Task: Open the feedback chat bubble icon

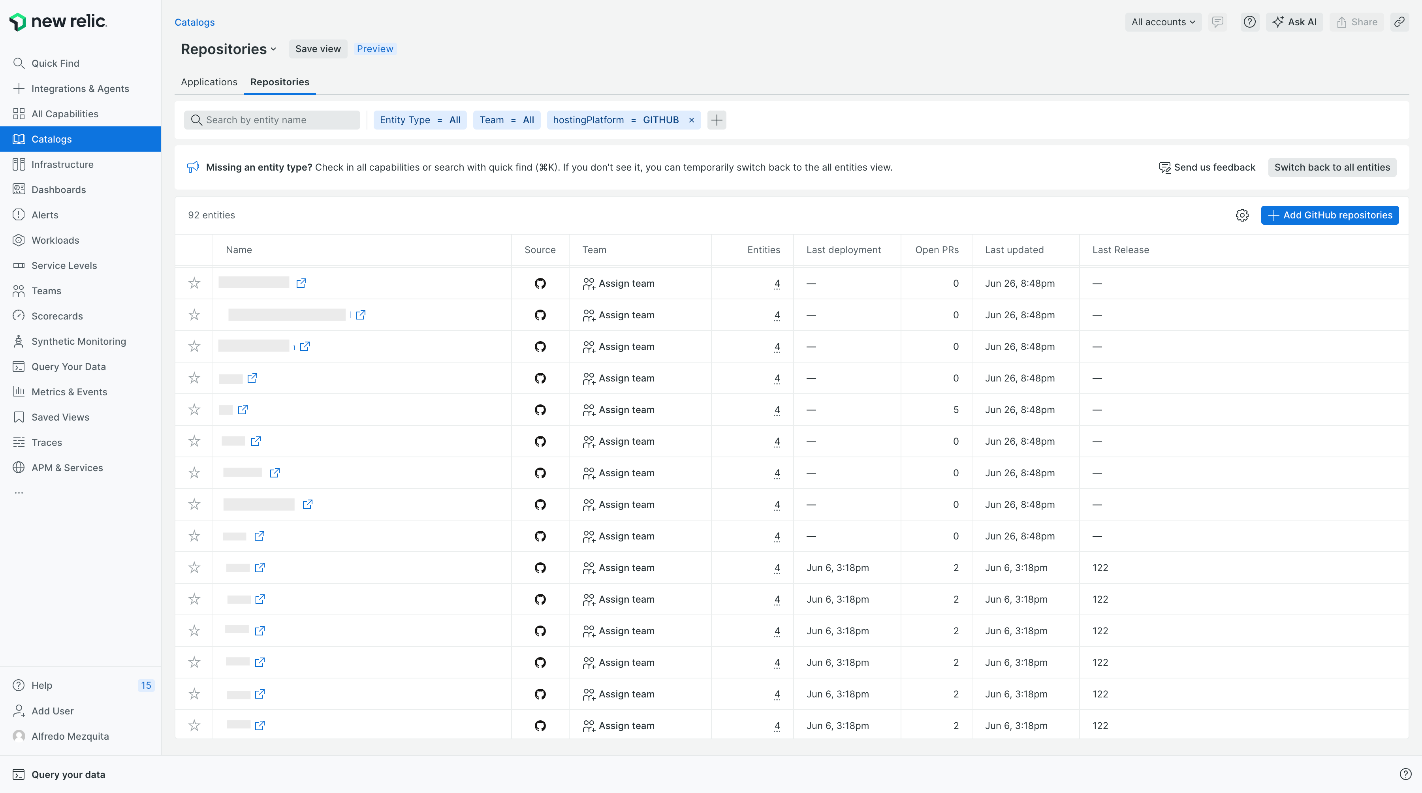Action: (x=1217, y=22)
